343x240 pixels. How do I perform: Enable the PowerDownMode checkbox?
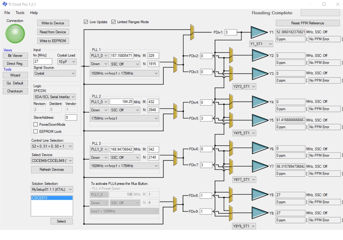pos(35,124)
